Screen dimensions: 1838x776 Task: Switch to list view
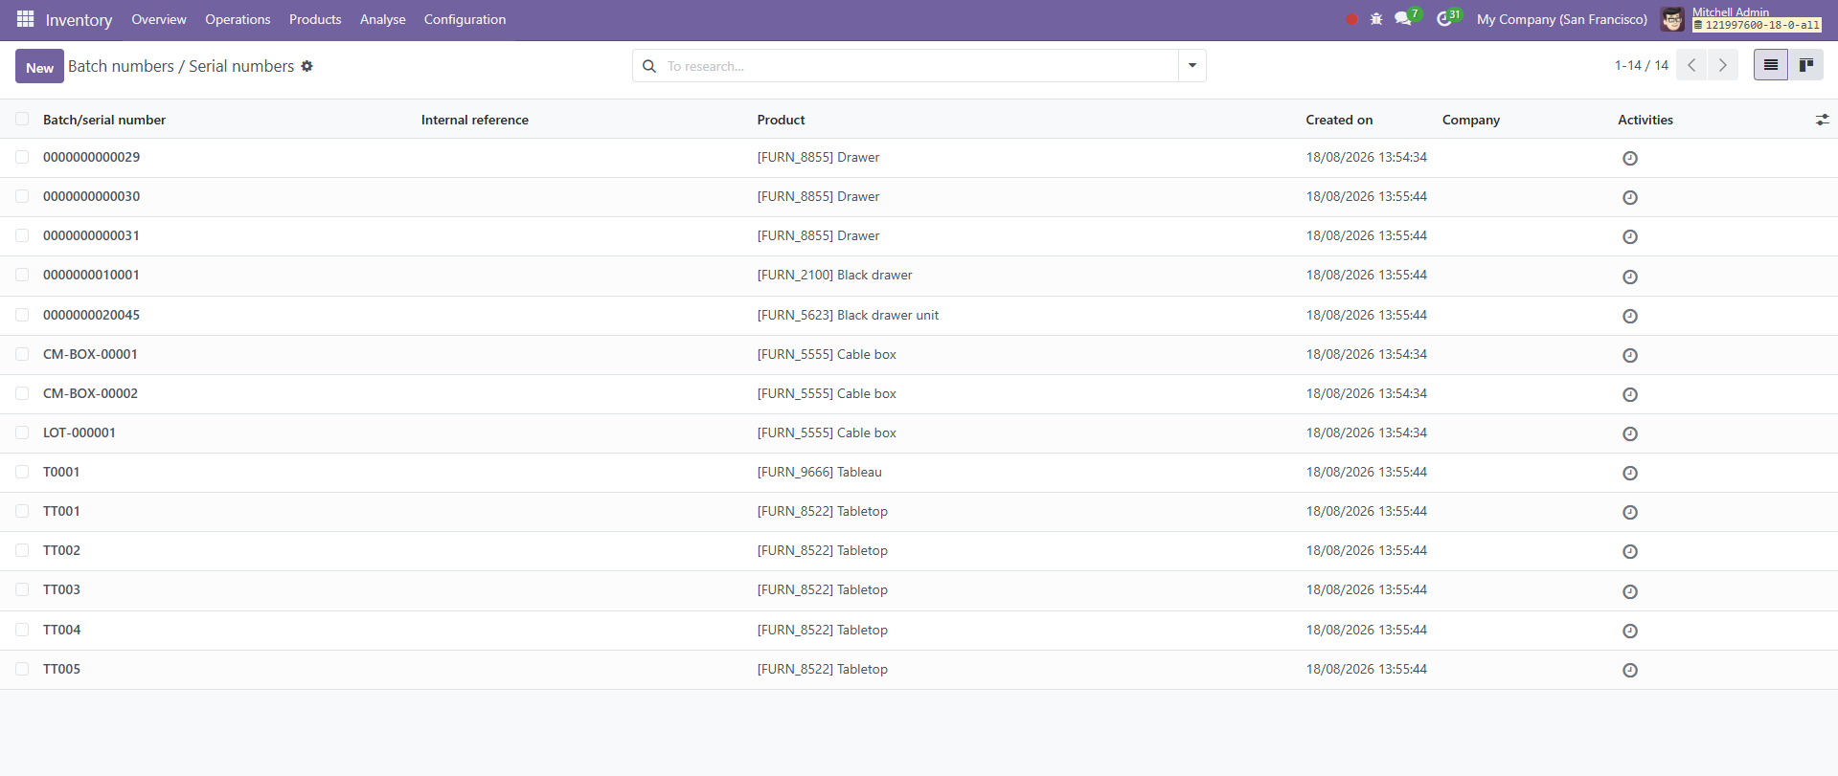pos(1771,65)
